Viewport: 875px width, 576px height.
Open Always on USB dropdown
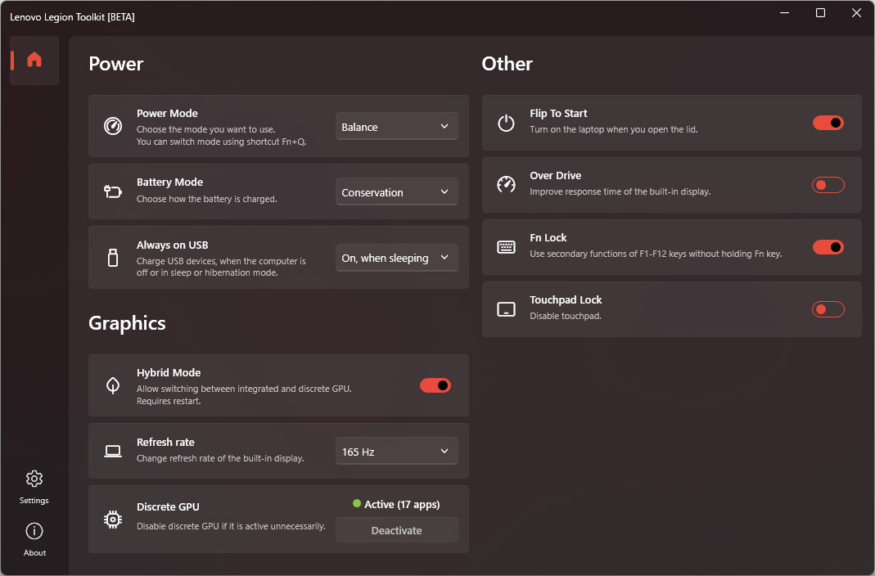[x=397, y=258]
